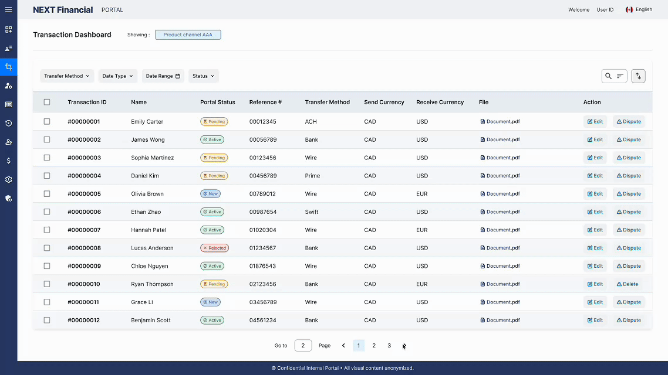
Task: Expand the Transfer Method filter dropdown
Action: 66,76
